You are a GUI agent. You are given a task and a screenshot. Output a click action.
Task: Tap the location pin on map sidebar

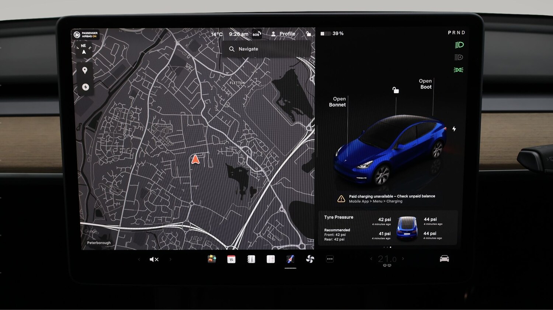85,70
